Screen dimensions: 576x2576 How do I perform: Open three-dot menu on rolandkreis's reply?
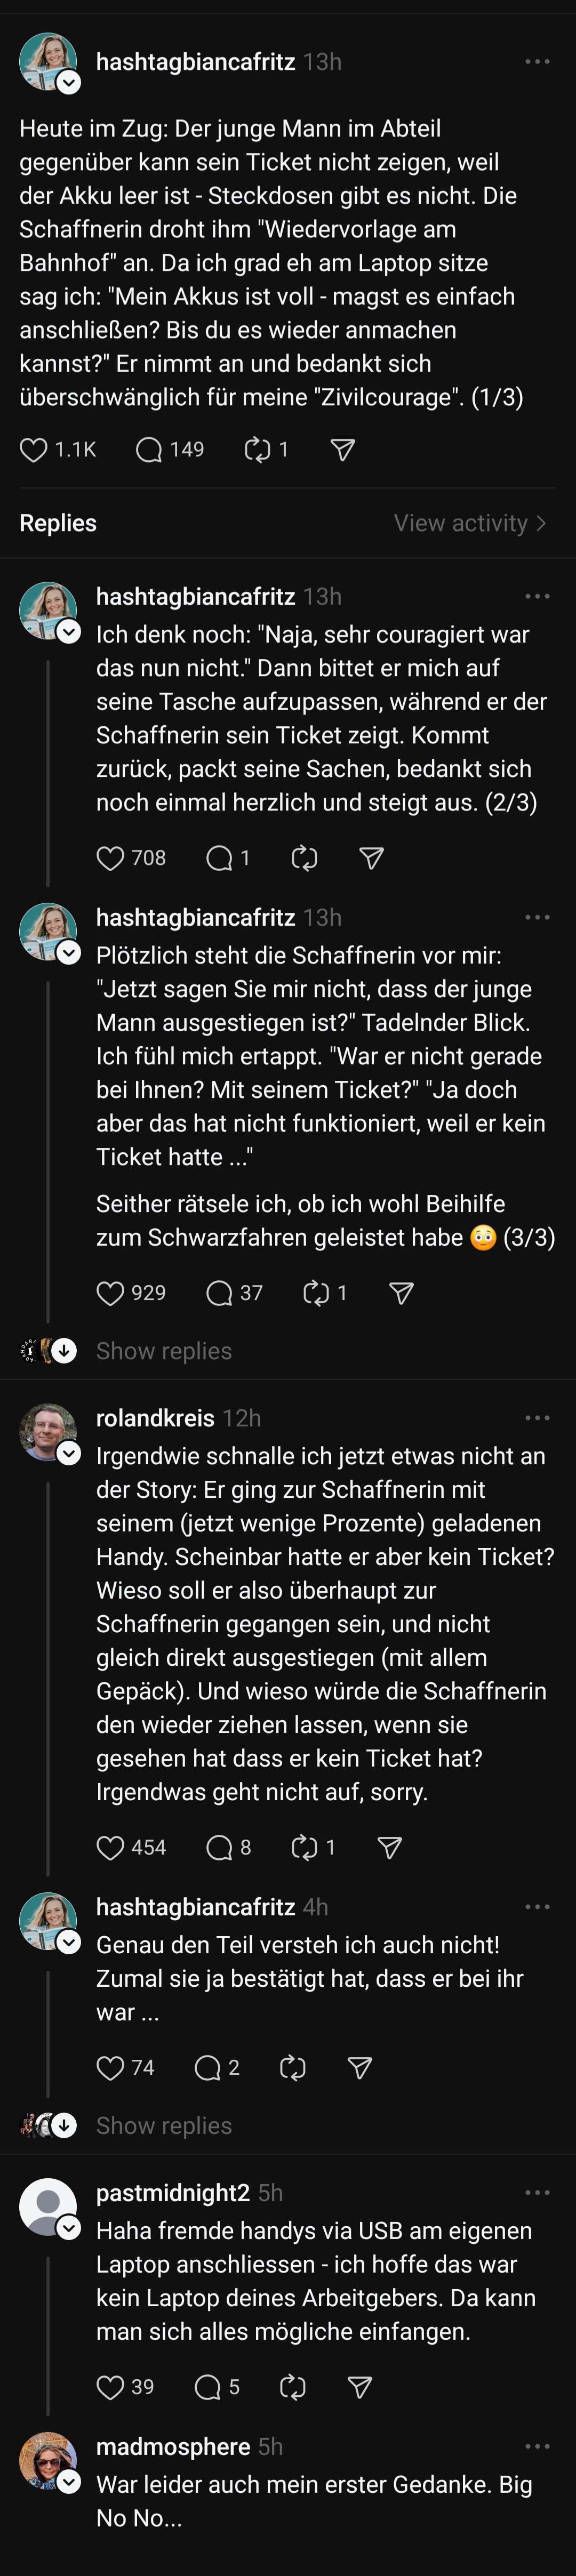pyautogui.click(x=537, y=1418)
